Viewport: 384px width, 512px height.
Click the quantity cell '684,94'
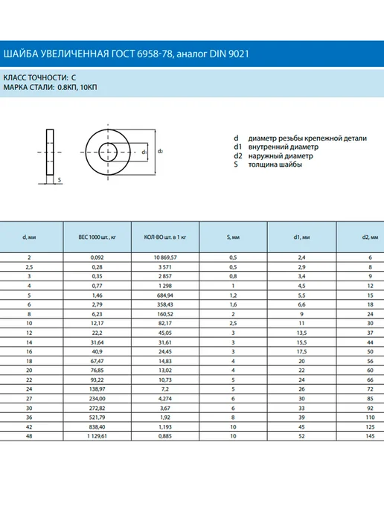tap(165, 295)
